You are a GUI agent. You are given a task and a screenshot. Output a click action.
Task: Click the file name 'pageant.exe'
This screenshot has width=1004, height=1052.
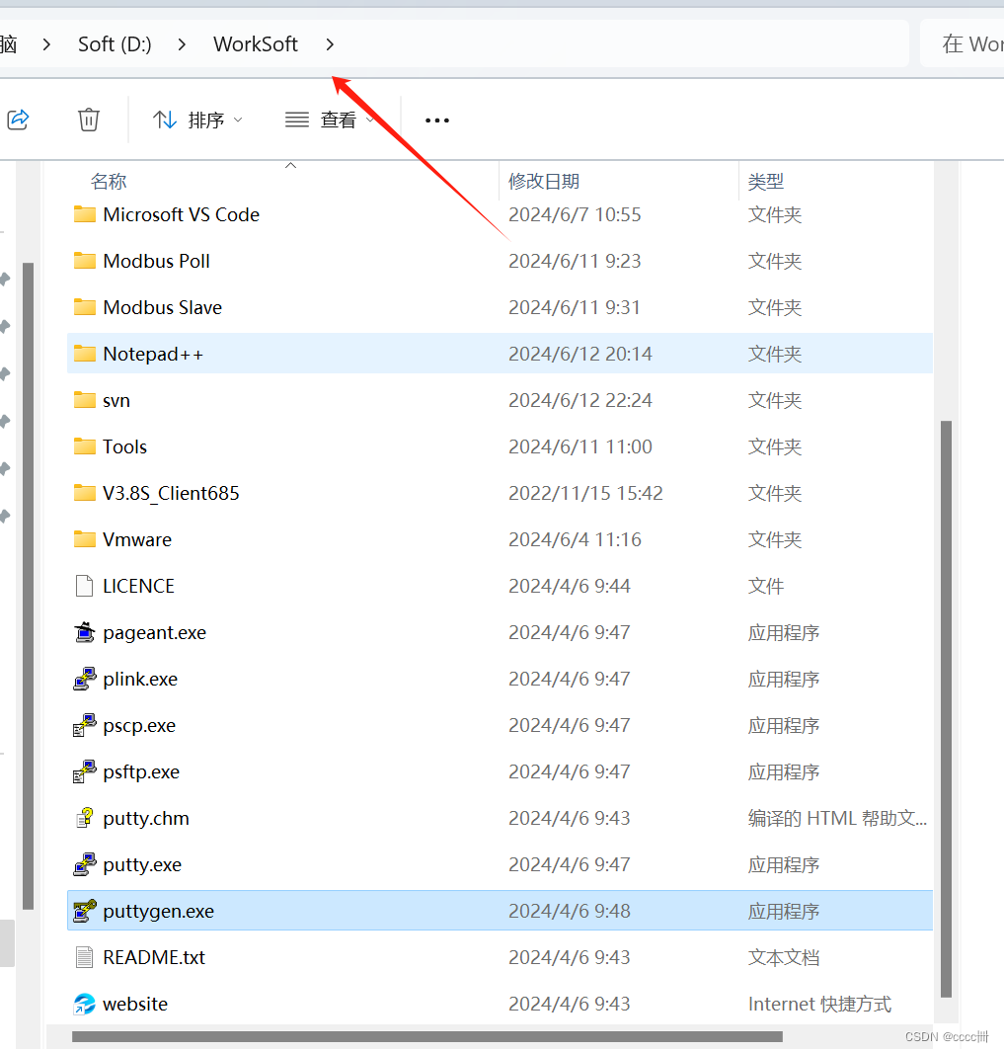[154, 632]
